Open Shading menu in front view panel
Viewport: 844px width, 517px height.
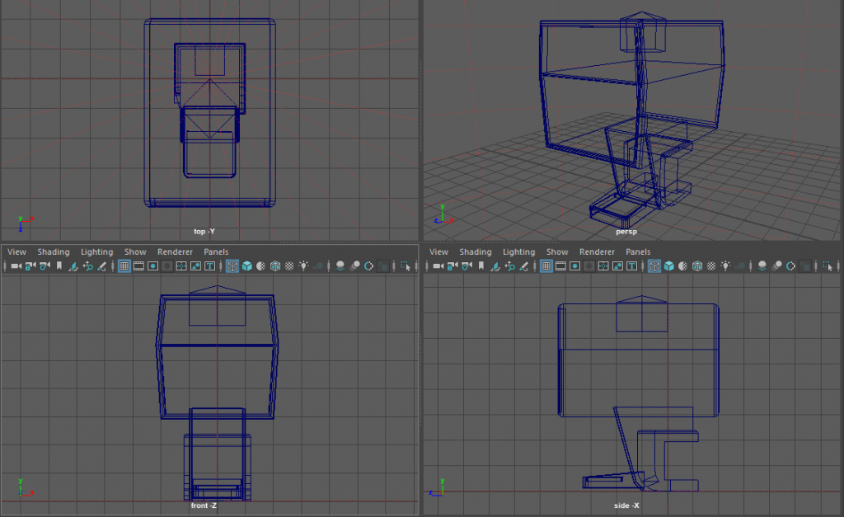click(54, 251)
